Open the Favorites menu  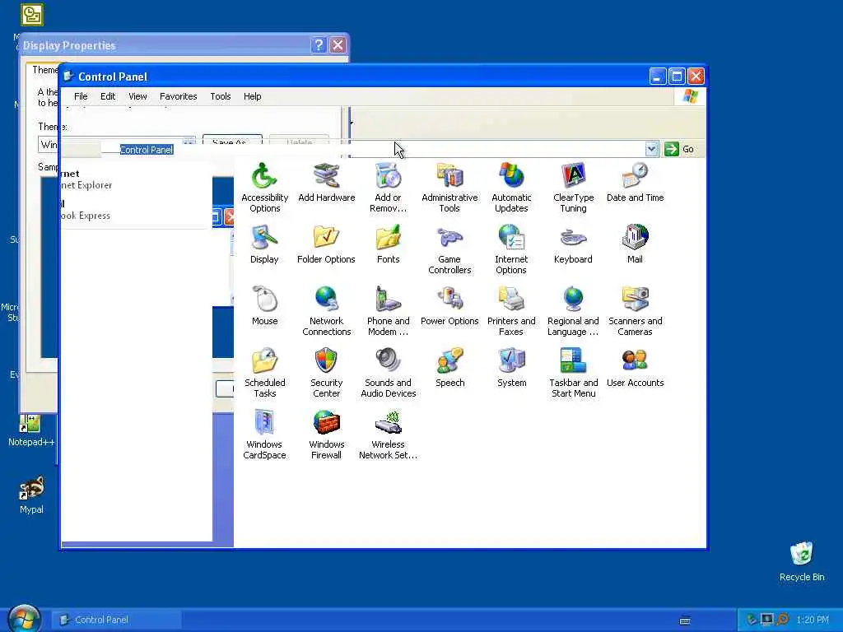178,96
